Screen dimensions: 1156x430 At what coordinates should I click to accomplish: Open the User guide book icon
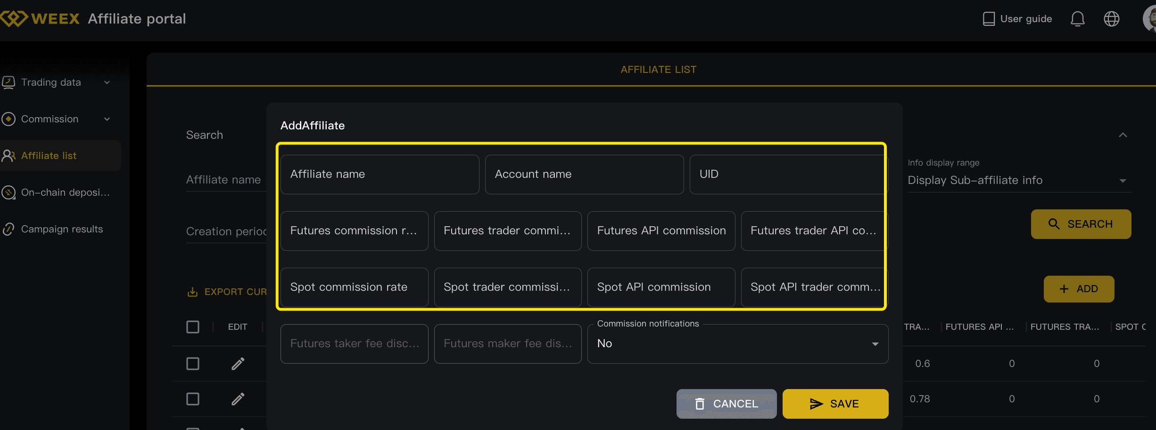(x=989, y=19)
